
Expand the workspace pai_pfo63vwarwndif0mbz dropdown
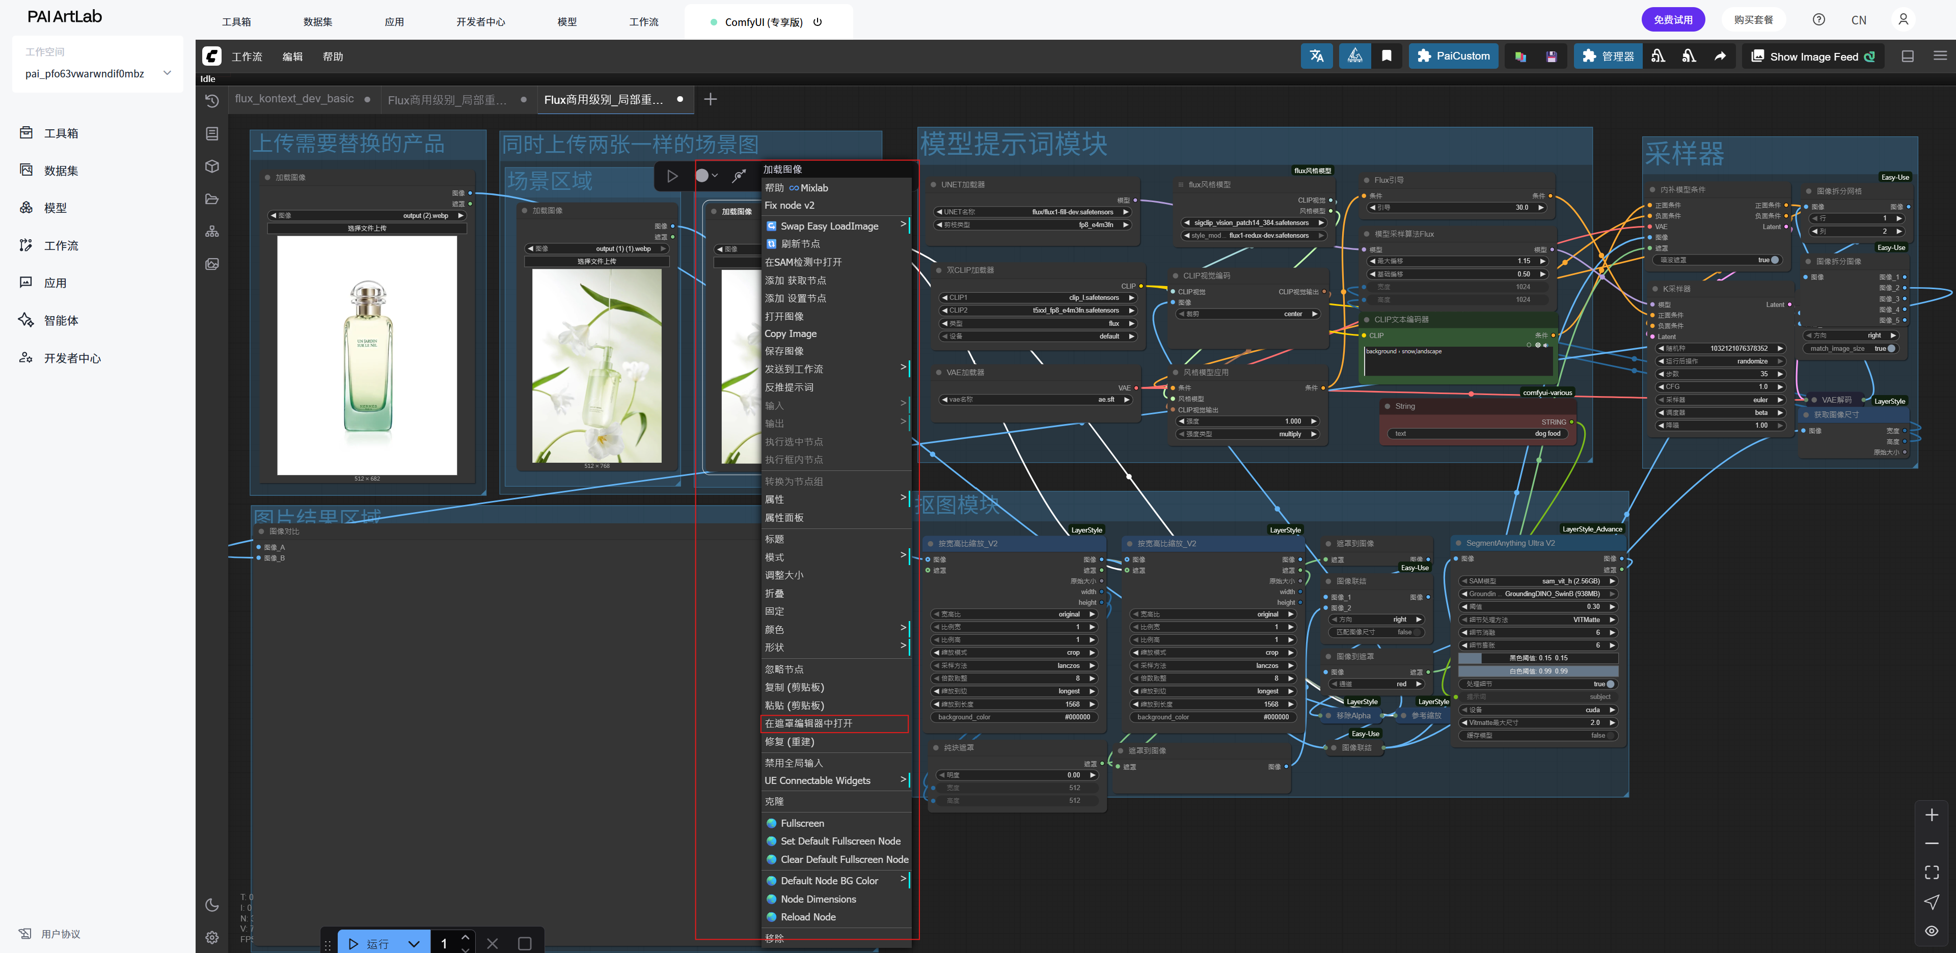coord(167,73)
